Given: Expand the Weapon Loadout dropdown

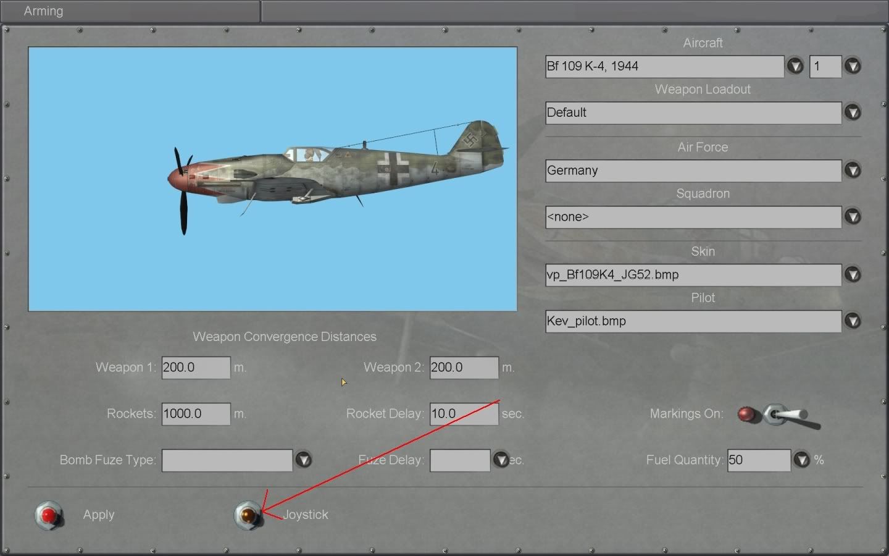Looking at the screenshot, I should point(853,112).
